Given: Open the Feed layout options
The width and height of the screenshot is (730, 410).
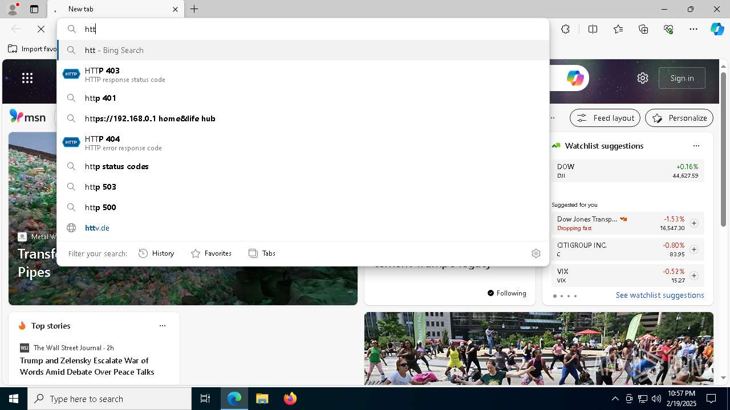Looking at the screenshot, I should click(x=605, y=118).
